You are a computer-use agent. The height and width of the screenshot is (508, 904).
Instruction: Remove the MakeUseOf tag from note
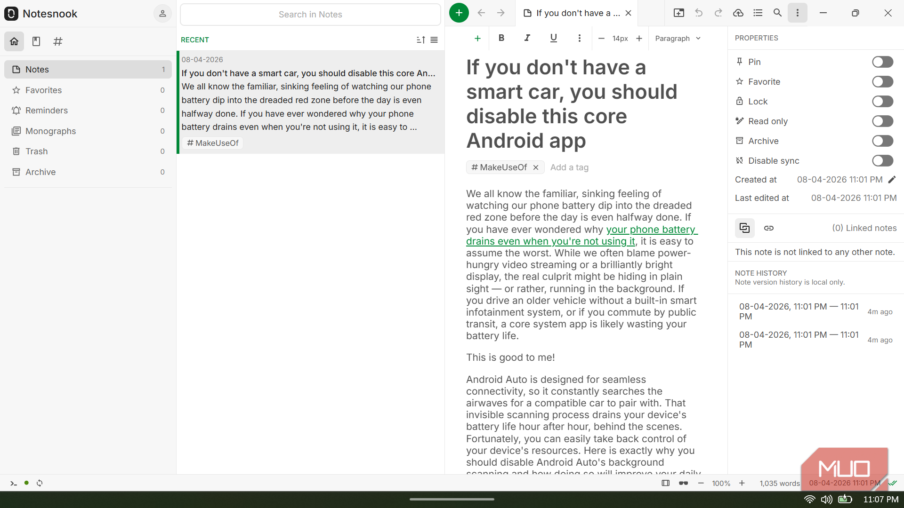(x=536, y=167)
